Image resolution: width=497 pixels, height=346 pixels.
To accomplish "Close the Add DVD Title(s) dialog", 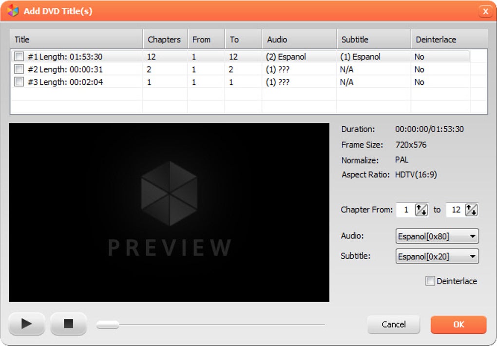I will coord(485,11).
